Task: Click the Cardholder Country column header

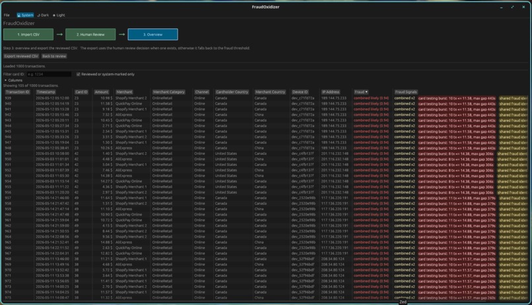Action: (x=232, y=92)
